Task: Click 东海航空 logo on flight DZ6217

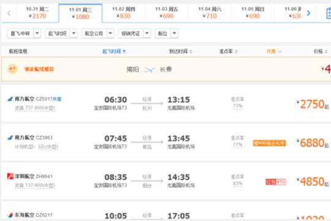Action: click(x=10, y=215)
